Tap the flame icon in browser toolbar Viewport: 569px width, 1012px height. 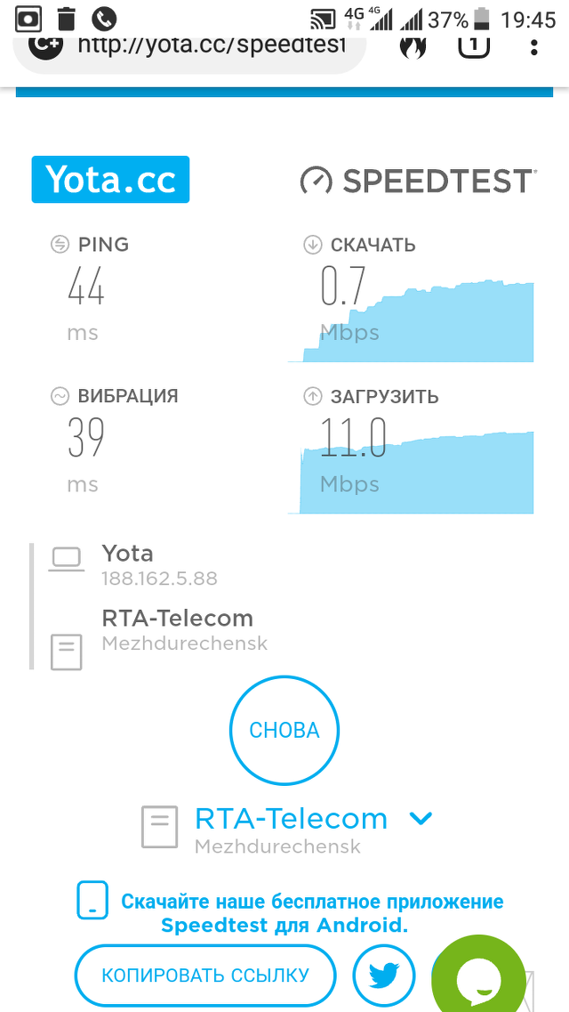(413, 46)
